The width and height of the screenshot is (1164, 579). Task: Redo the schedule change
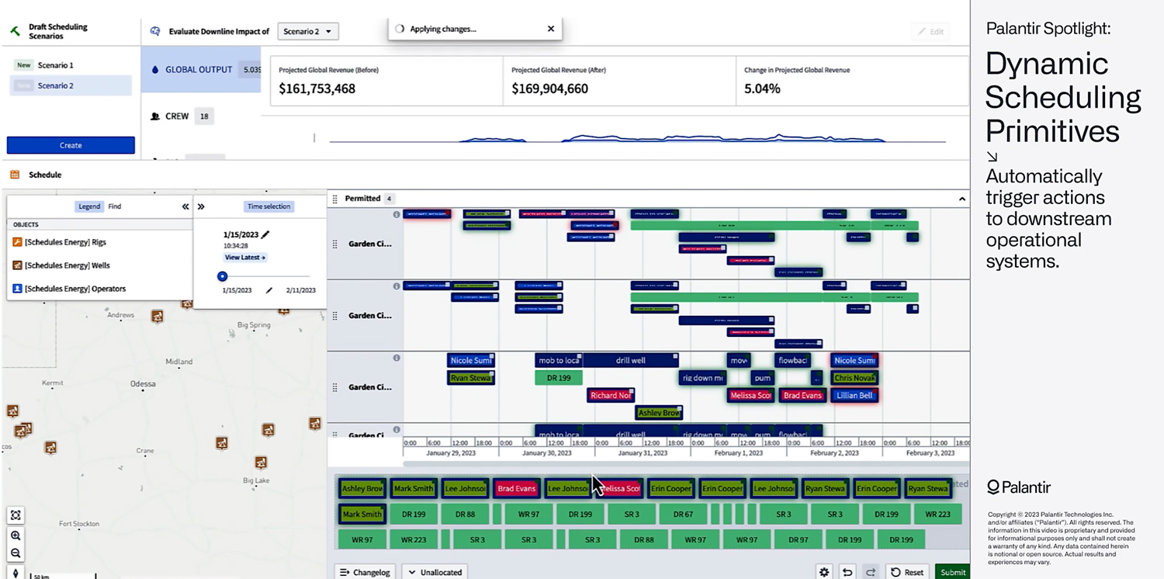tap(871, 572)
